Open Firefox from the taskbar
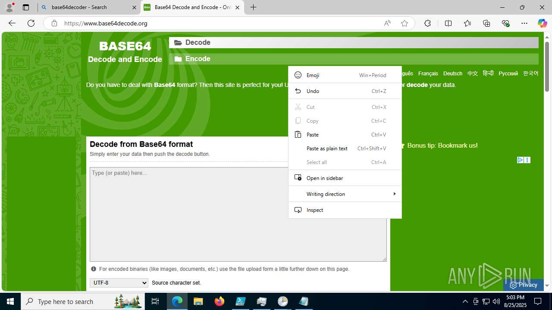The image size is (552, 310). coord(220,301)
